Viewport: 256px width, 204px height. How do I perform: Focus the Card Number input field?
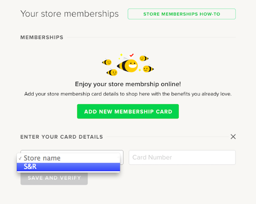182,158
